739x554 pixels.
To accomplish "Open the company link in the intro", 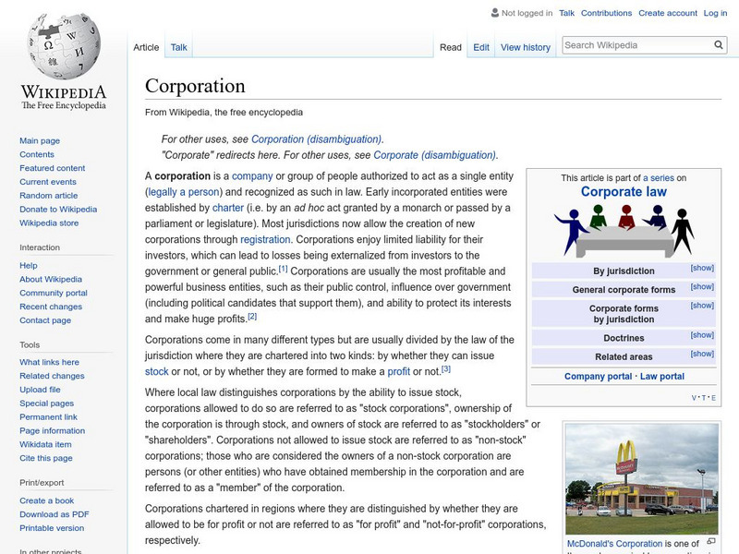I will click(252, 176).
